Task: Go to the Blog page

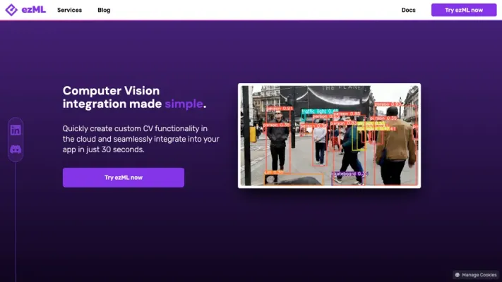Action: click(104, 10)
